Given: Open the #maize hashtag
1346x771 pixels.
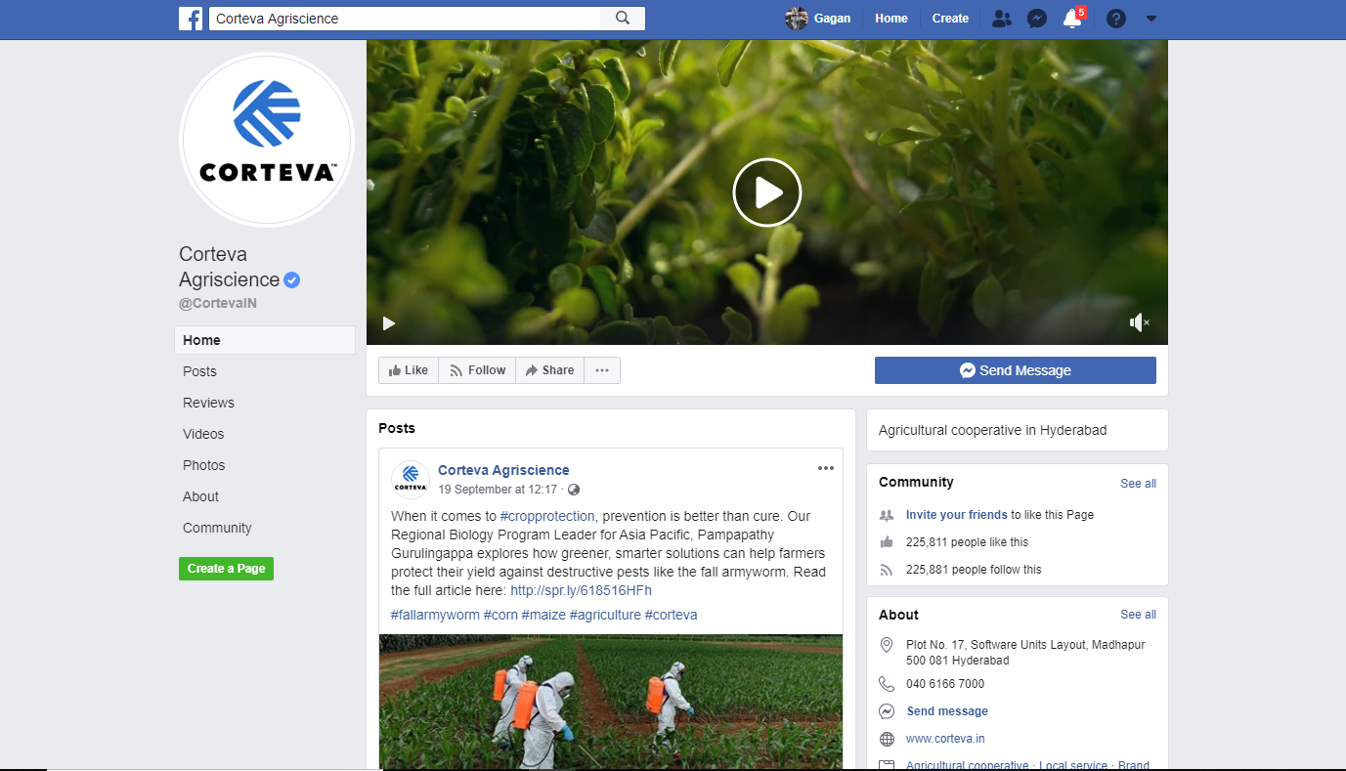Looking at the screenshot, I should click(543, 615).
